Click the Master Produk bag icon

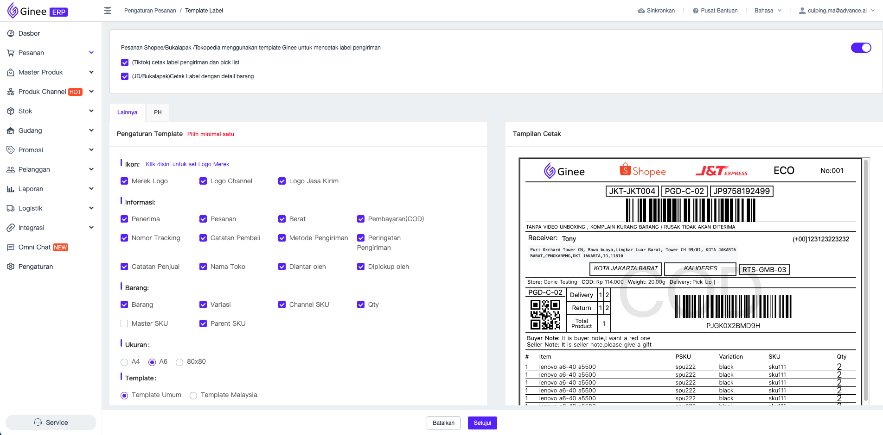11,72
